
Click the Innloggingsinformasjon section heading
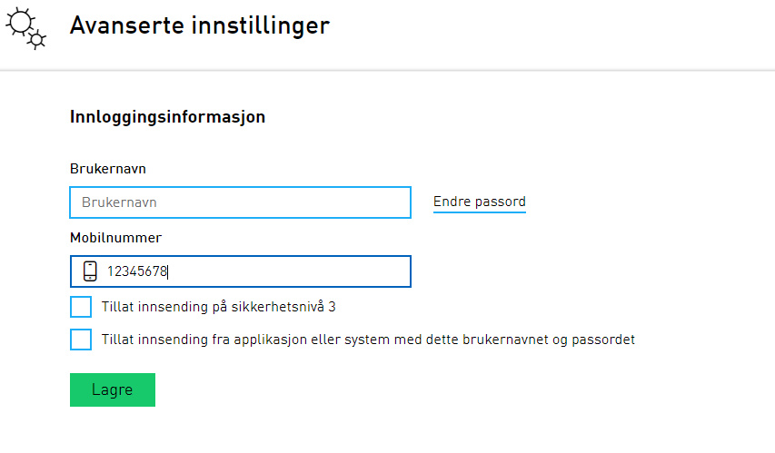(167, 117)
